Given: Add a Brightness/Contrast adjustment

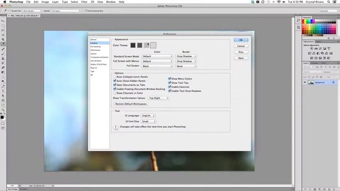Looking at the screenshot, I should (312, 48).
